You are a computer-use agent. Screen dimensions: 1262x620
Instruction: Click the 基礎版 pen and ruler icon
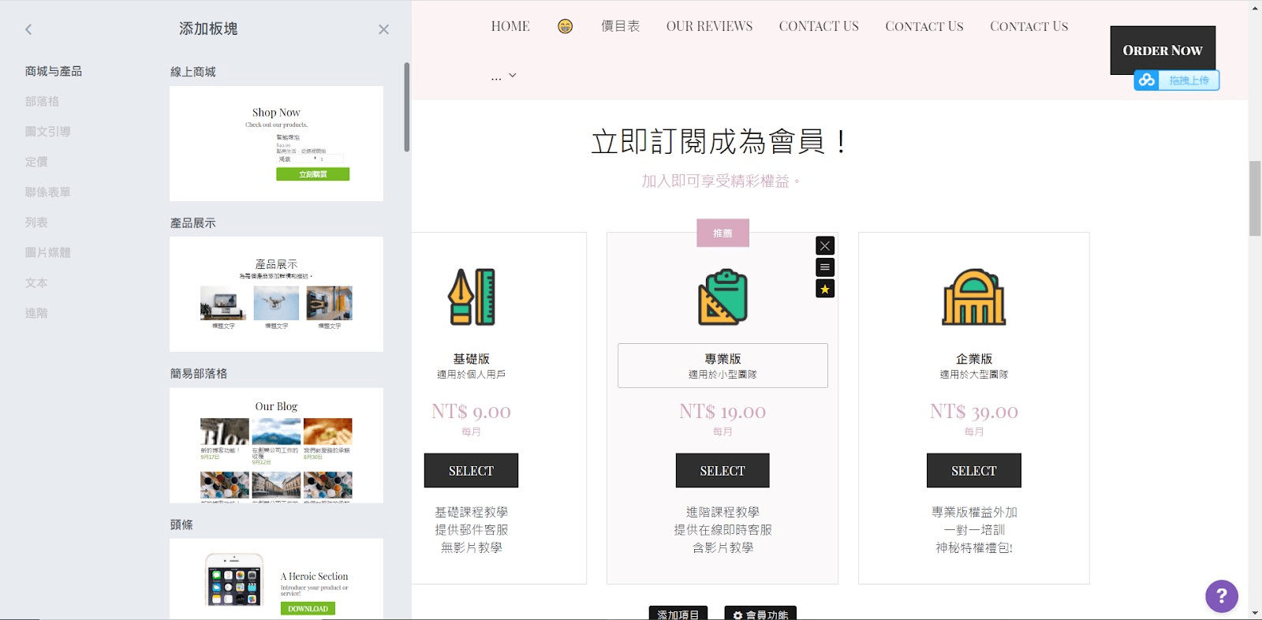tap(472, 297)
